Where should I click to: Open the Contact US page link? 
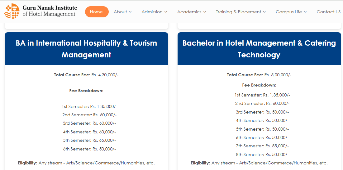tap(328, 12)
